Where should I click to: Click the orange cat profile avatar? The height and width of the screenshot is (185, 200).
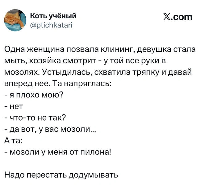coord(15,20)
